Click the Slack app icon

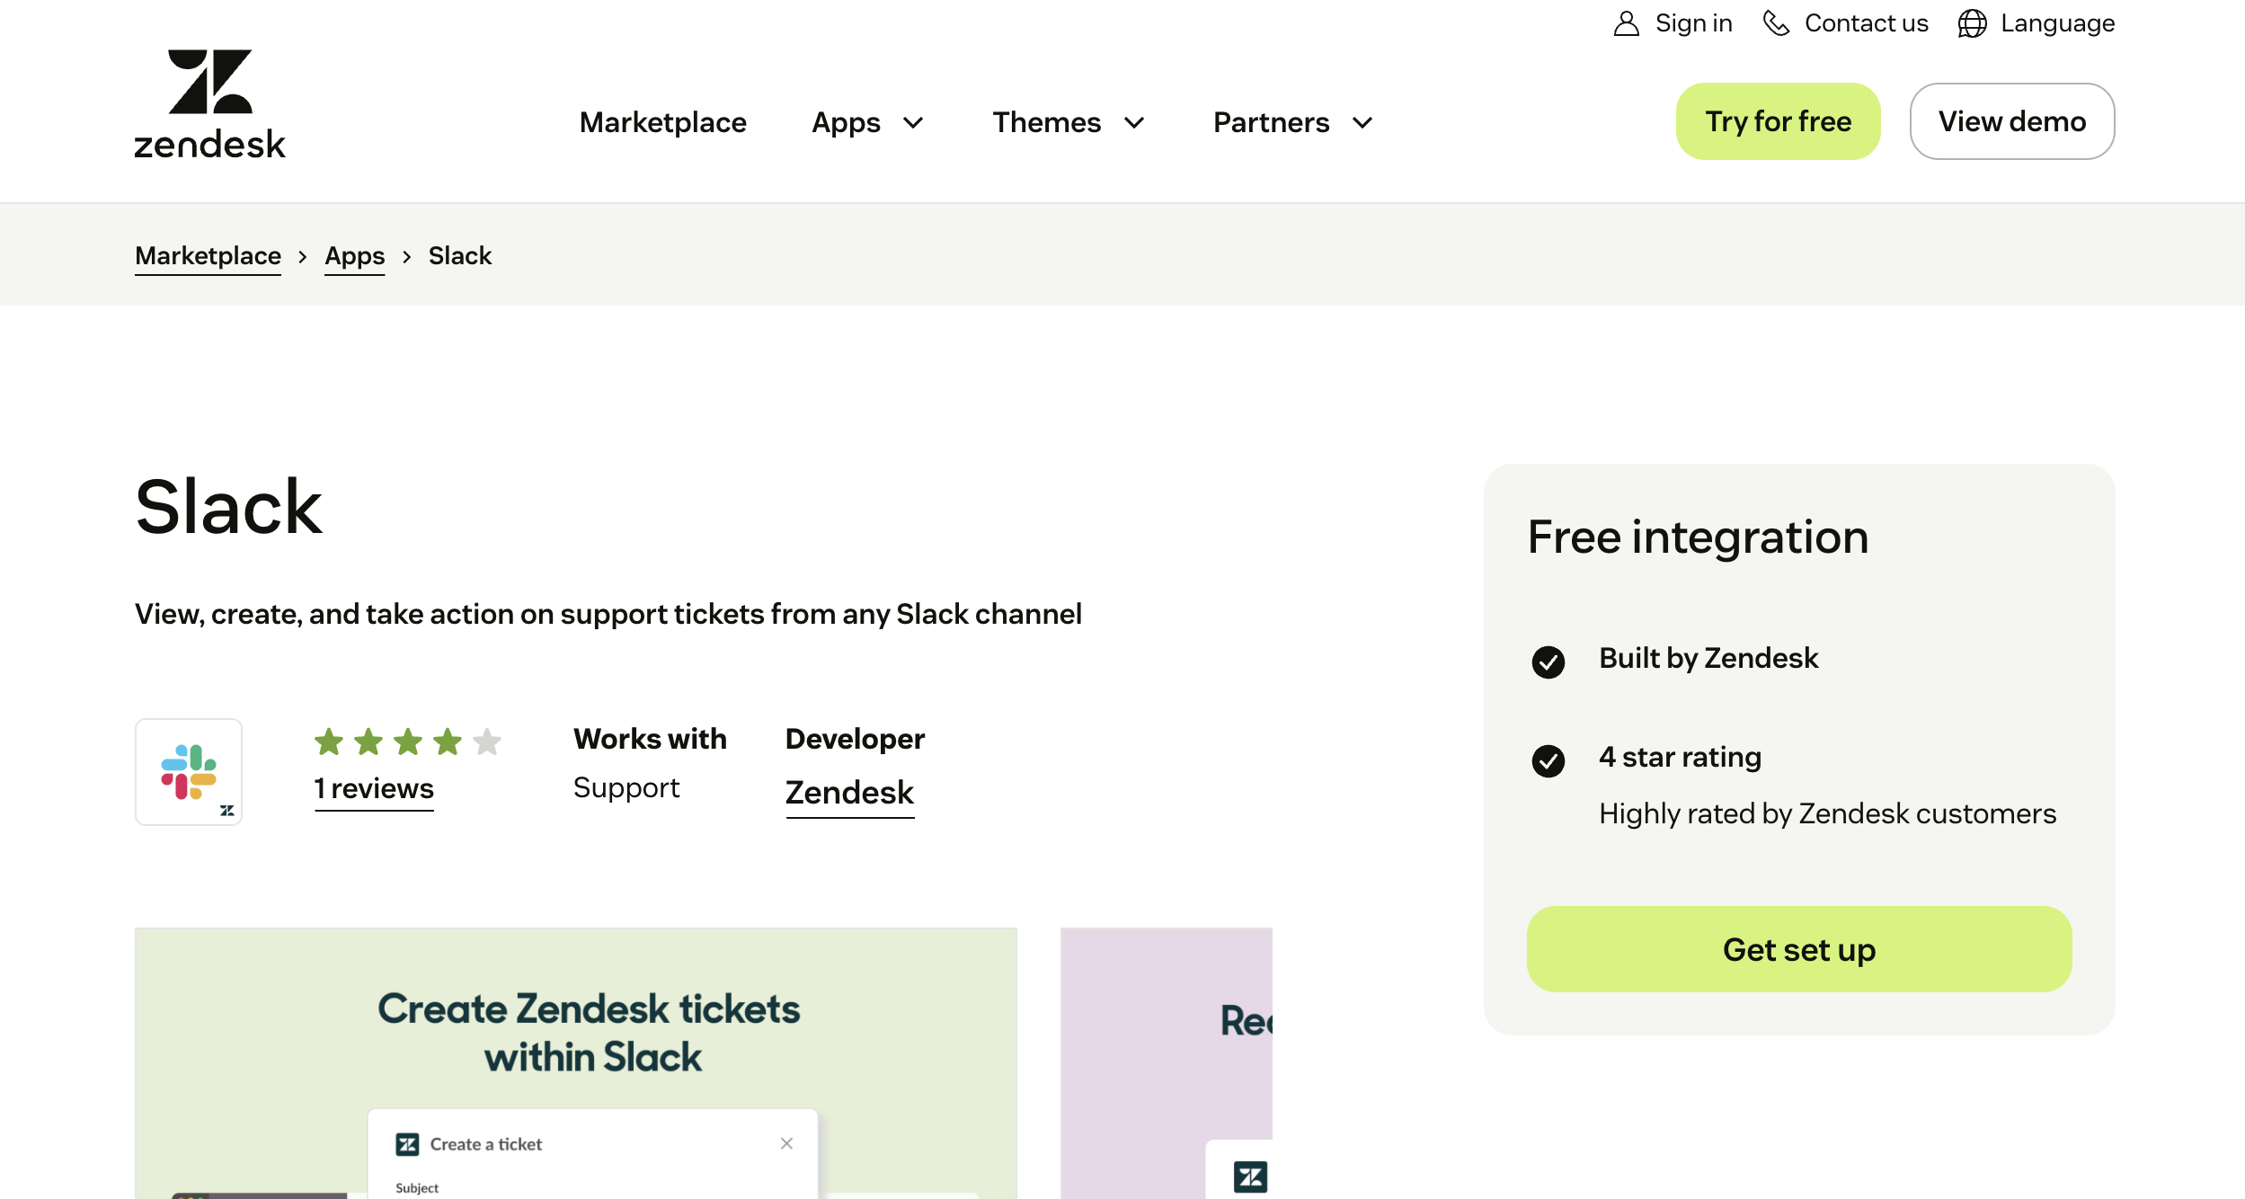click(188, 771)
